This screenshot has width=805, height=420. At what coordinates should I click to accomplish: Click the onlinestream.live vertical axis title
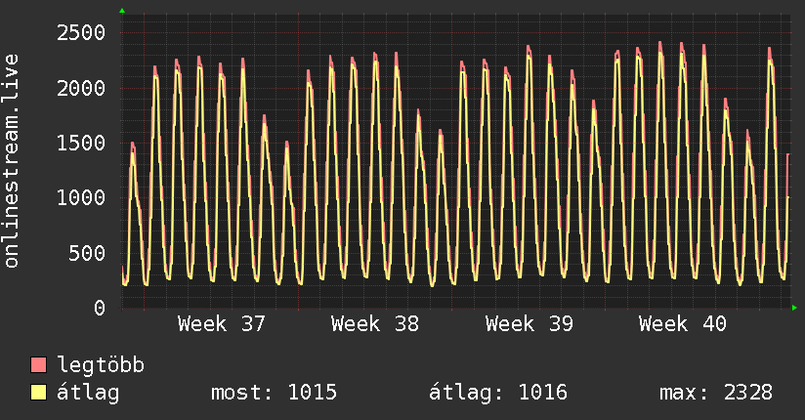point(12,161)
